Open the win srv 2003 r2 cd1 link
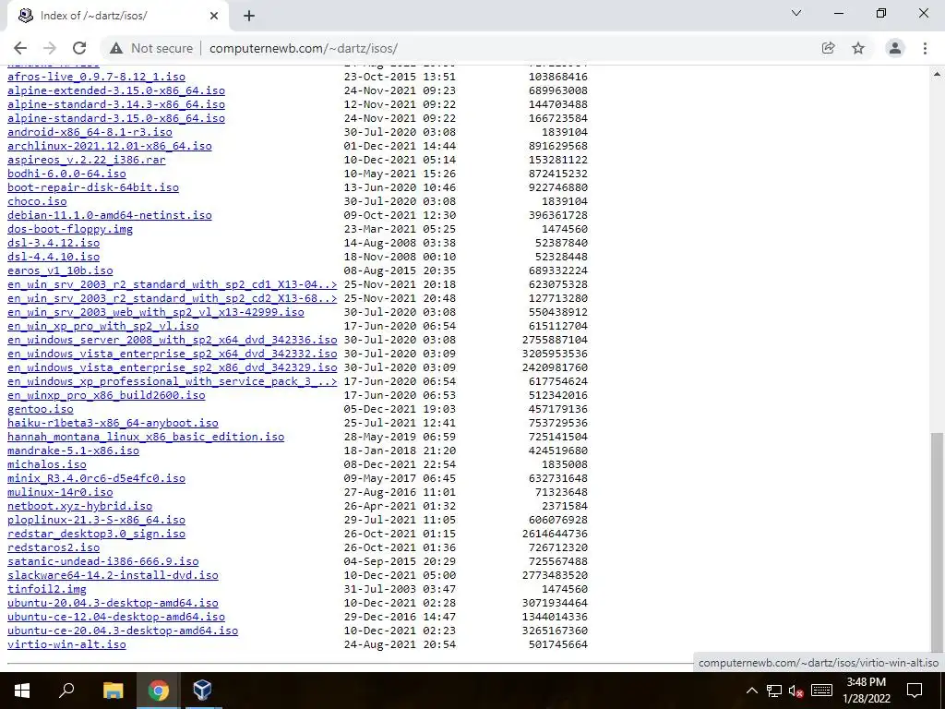Viewport: 945px width, 709px height. (173, 284)
